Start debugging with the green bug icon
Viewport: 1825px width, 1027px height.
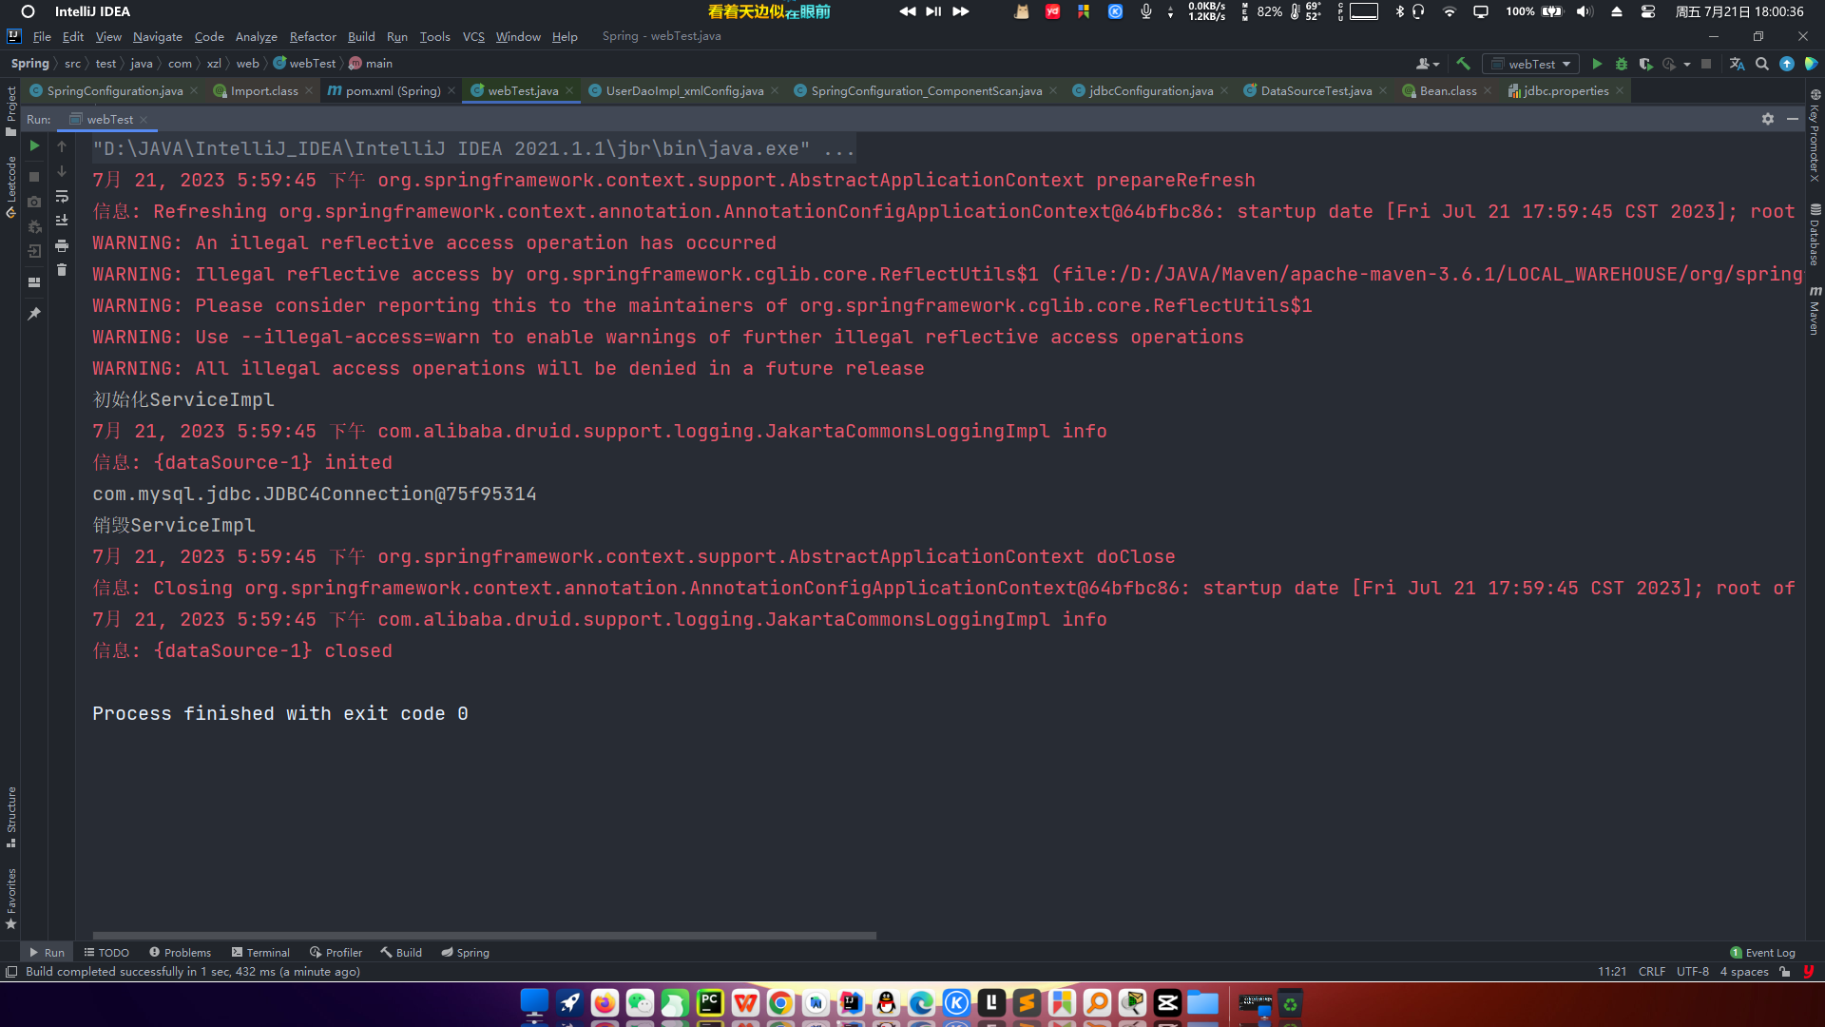point(1622,64)
